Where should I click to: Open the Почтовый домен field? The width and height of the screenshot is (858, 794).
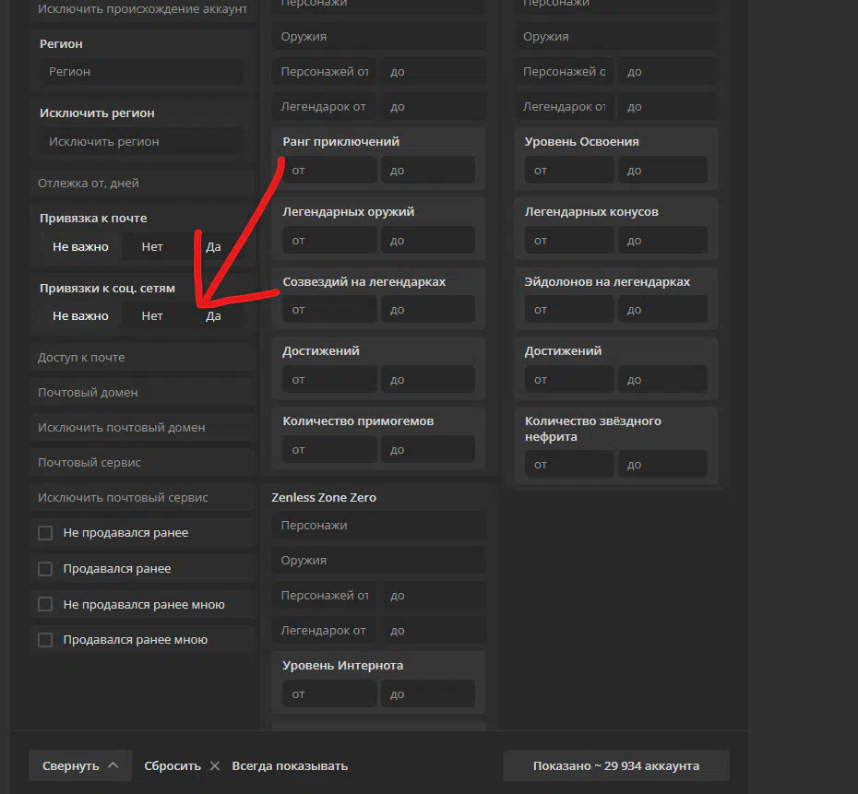pos(142,393)
